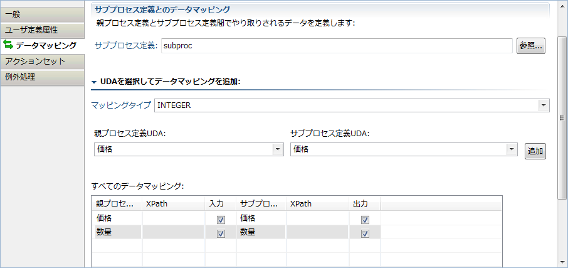Toggle 出力 checkbox in 数量 row
The image size is (568, 268).
tap(365, 233)
